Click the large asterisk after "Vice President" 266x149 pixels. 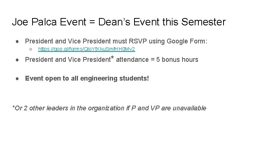(113, 58)
